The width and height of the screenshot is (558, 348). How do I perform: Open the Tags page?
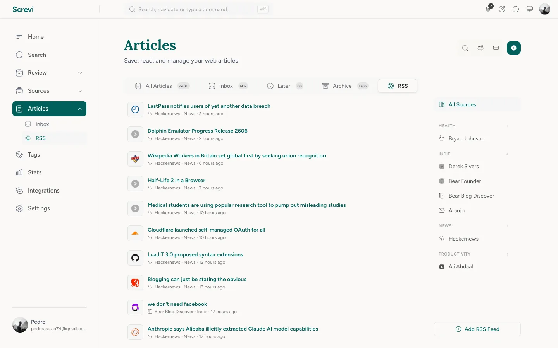pyautogui.click(x=49, y=155)
